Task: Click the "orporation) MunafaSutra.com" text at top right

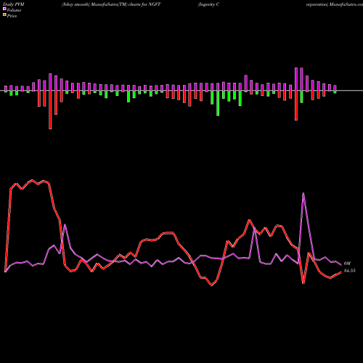Action: (x=335, y=4)
